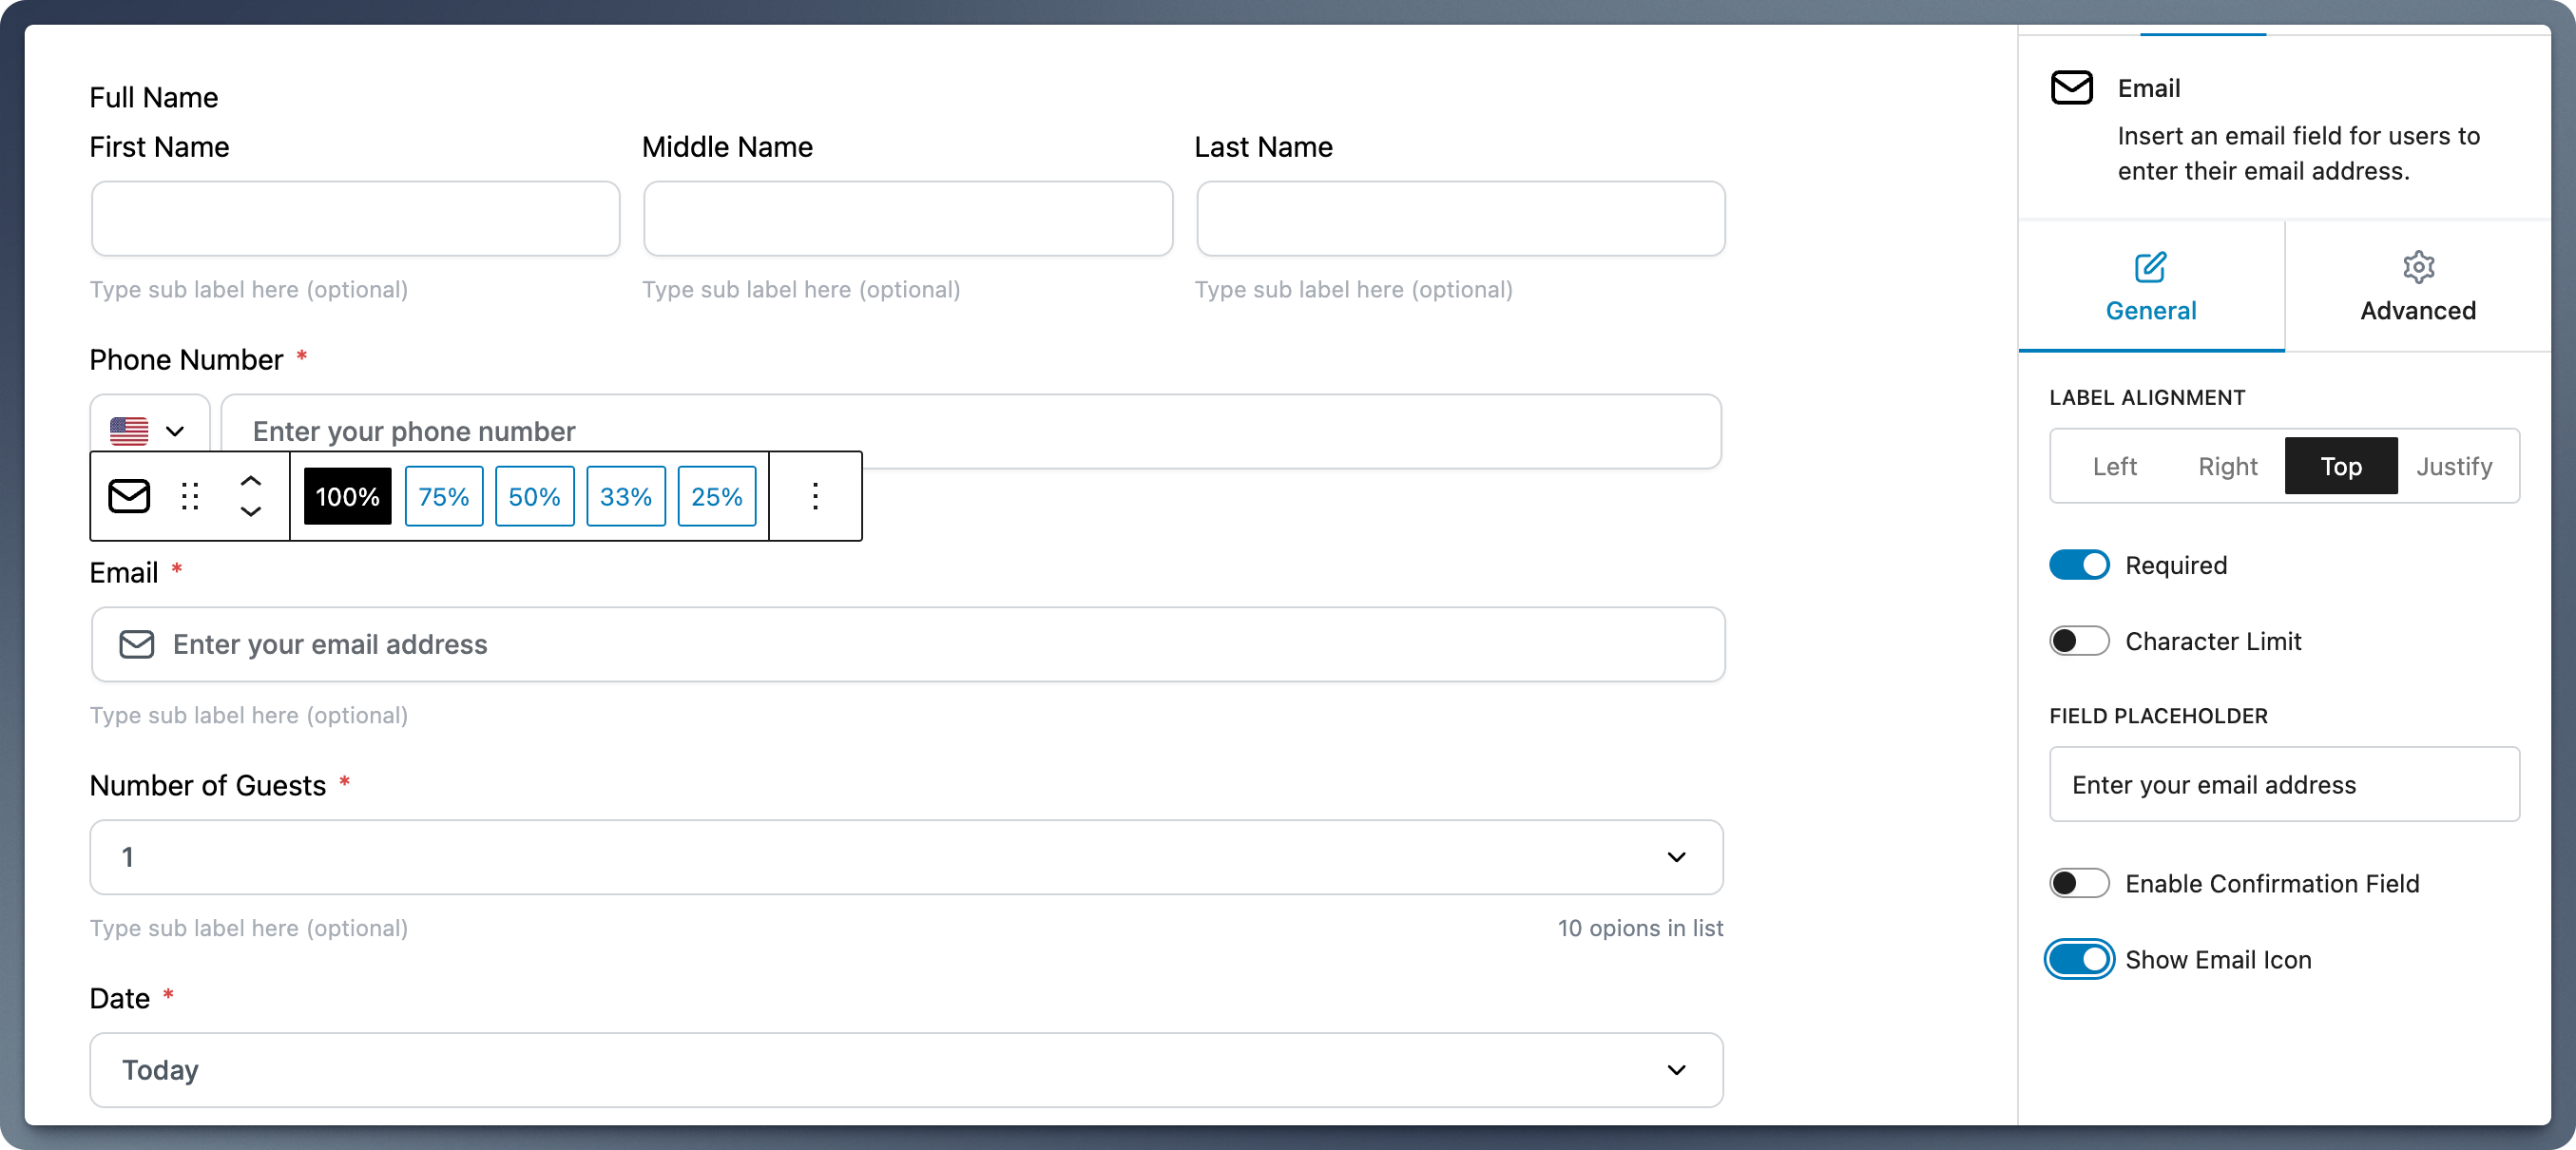Switch to the General tab
This screenshot has height=1150, width=2576.
(2151, 287)
